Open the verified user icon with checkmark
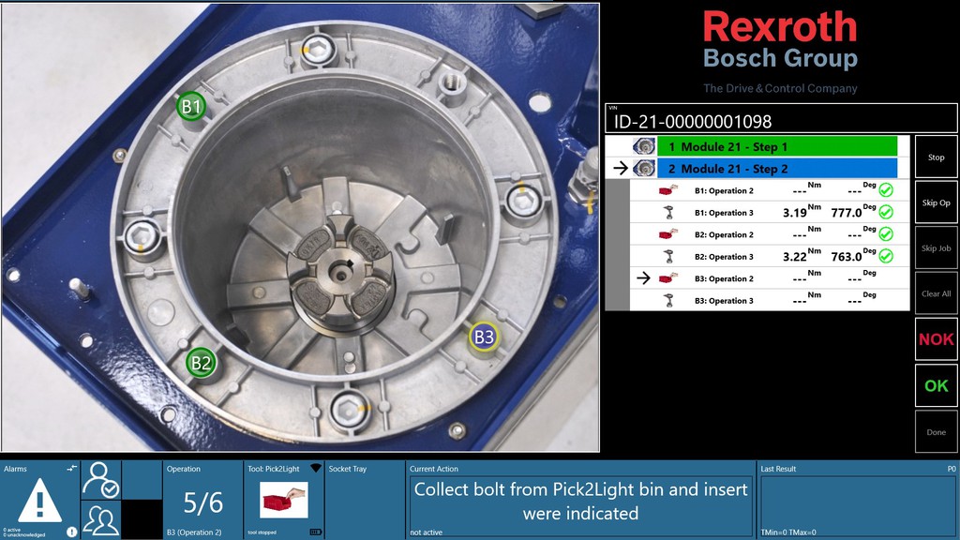The height and width of the screenshot is (540, 960). pyautogui.click(x=101, y=480)
